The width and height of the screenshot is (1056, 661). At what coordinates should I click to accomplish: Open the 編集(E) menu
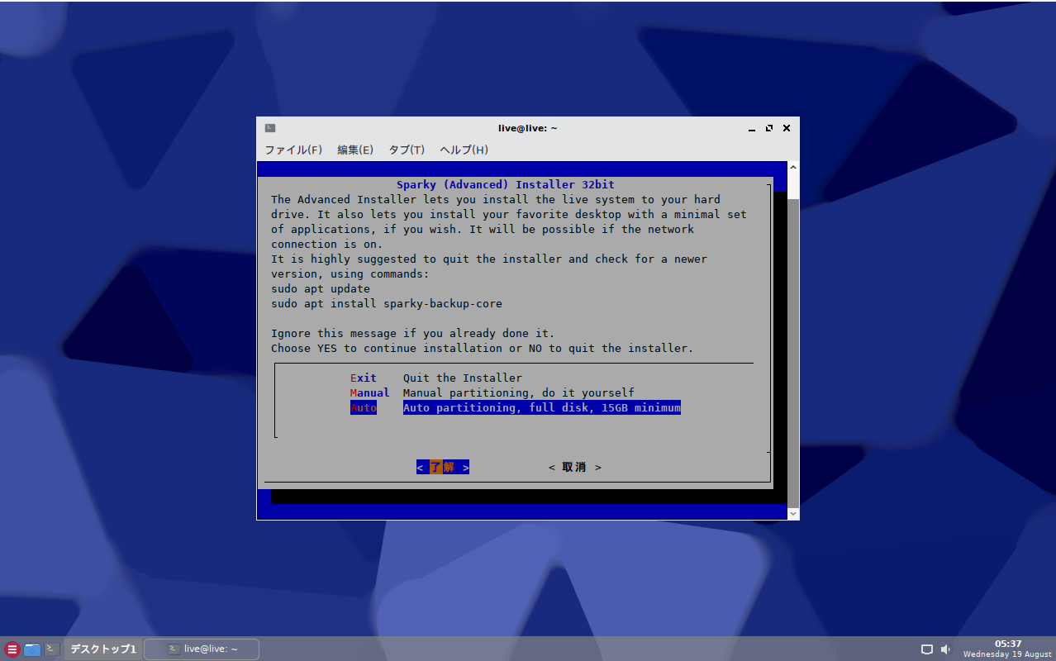[355, 150]
